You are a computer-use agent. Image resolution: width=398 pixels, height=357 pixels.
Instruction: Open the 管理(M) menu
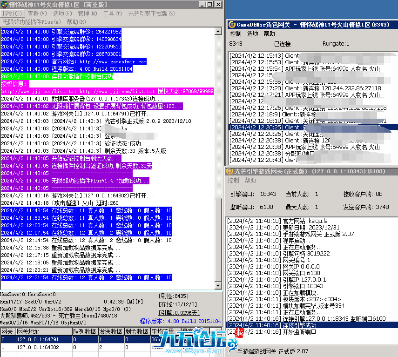(87, 13)
